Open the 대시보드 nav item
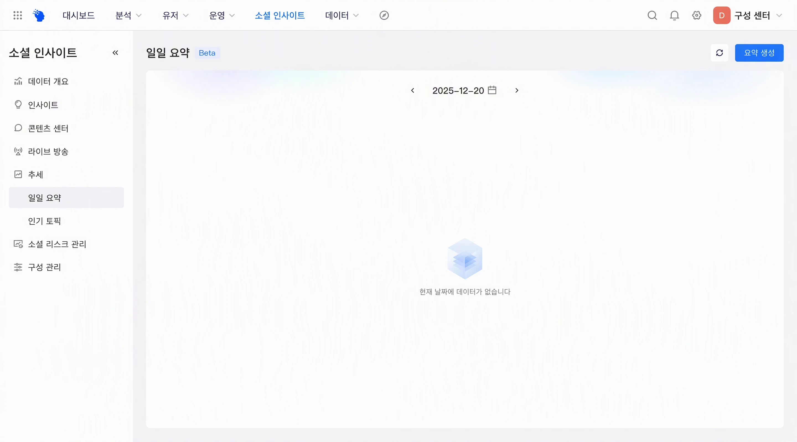The height and width of the screenshot is (442, 797). 79,15
